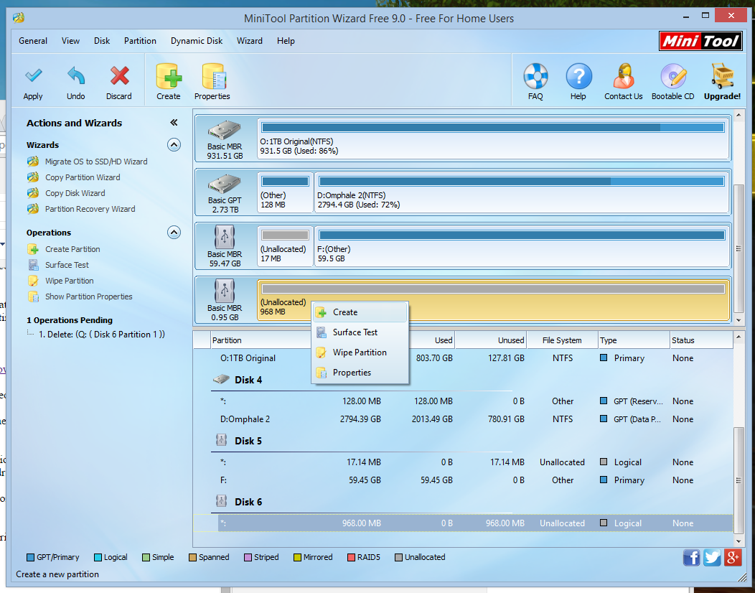
Task: Click the Help question mark icon
Action: (578, 76)
